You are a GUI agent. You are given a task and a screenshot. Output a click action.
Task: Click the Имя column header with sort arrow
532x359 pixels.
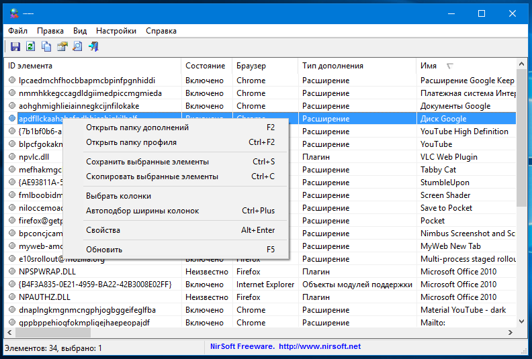tap(466, 66)
